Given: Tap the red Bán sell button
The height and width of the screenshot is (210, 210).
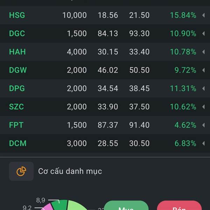Looking at the screenshot, I should [x=179, y=205].
